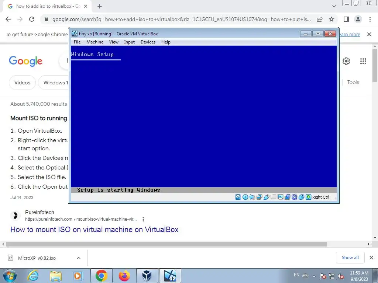The width and height of the screenshot is (378, 283).
Task: Click the CPU virtualization 'V' icon
Action: point(294,197)
